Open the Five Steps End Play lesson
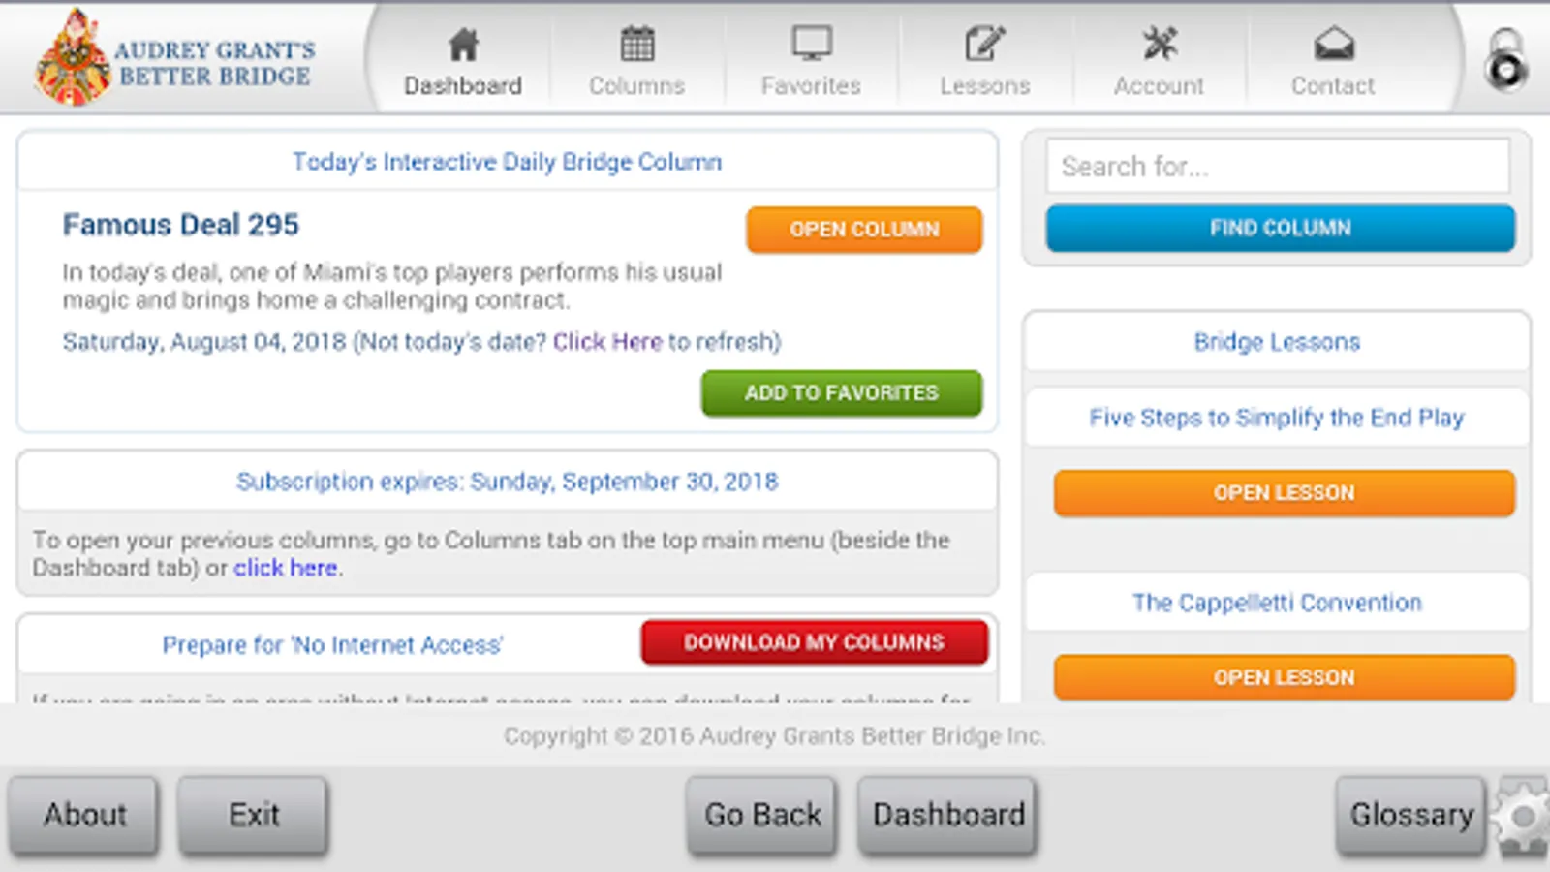The image size is (1550, 872). pos(1284,493)
